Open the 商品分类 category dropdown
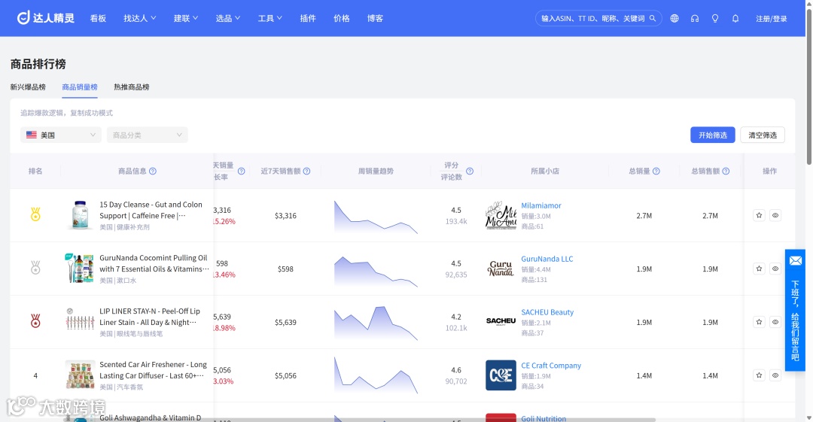This screenshot has height=422, width=813. [148, 135]
